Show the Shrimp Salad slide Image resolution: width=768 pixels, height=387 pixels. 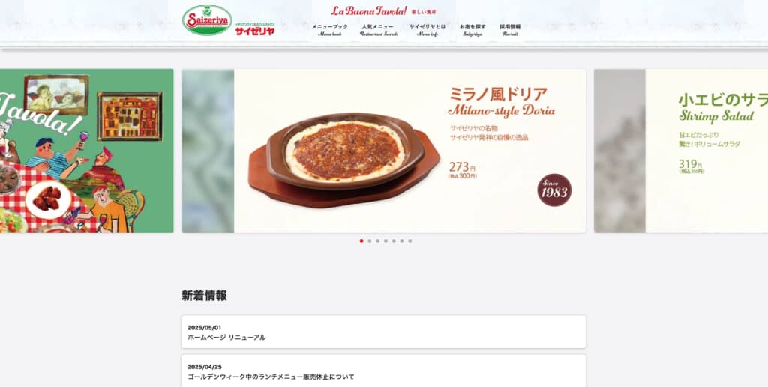click(x=681, y=151)
